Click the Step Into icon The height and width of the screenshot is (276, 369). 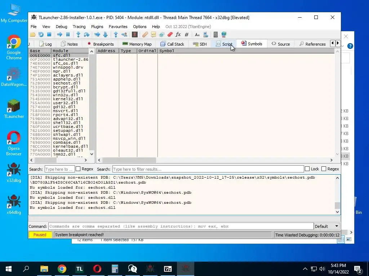click(78, 35)
